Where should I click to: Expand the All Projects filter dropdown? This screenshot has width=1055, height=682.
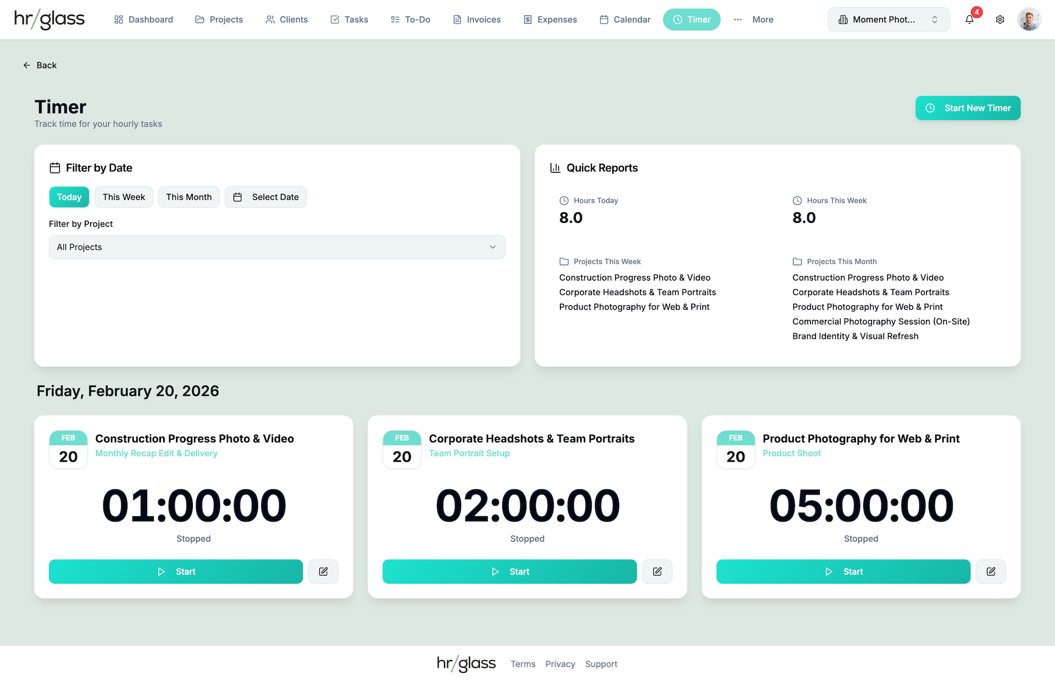pos(277,247)
